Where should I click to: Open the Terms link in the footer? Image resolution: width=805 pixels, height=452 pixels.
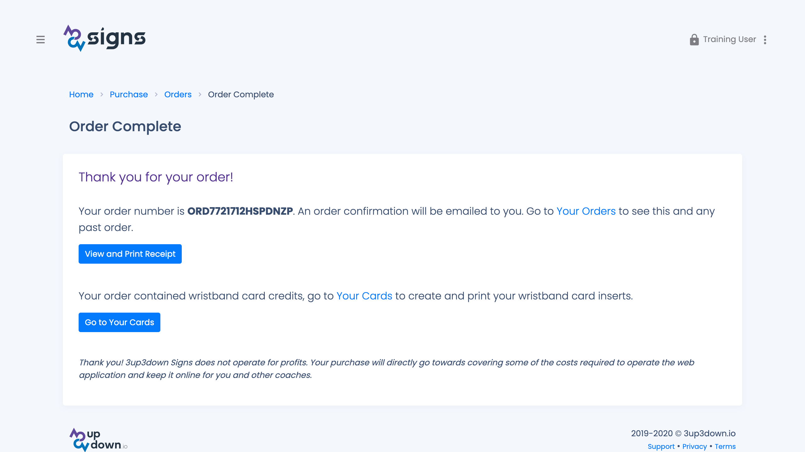tap(725, 446)
